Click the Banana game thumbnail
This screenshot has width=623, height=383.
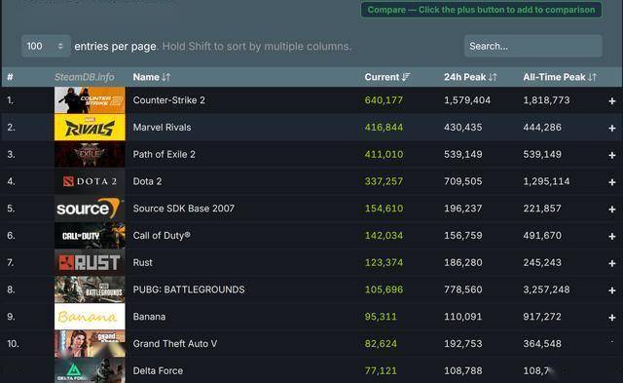click(x=90, y=317)
